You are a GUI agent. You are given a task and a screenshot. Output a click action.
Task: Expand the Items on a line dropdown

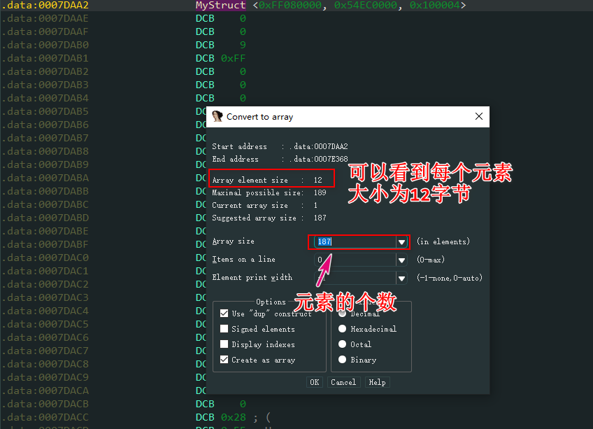pos(402,260)
